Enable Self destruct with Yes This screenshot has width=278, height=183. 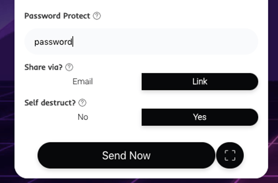[200, 117]
